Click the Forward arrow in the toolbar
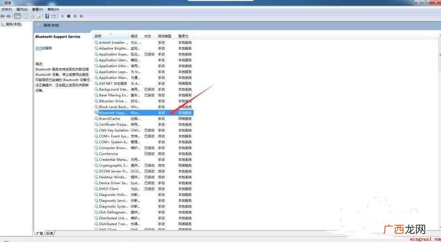The image size is (441, 242). pos(9,16)
